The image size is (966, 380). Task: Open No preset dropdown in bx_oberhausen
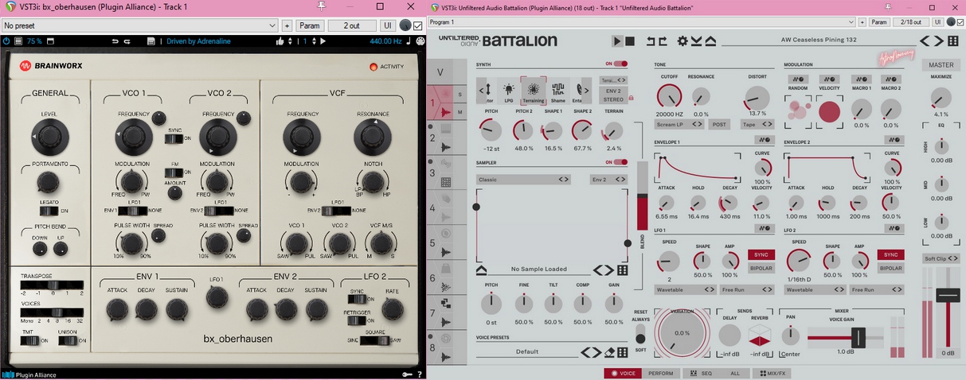point(140,25)
